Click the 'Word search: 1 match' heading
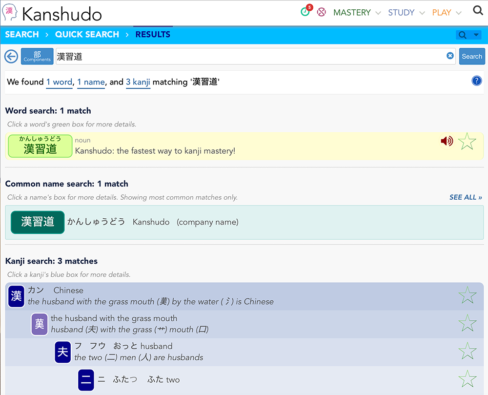 [48, 111]
